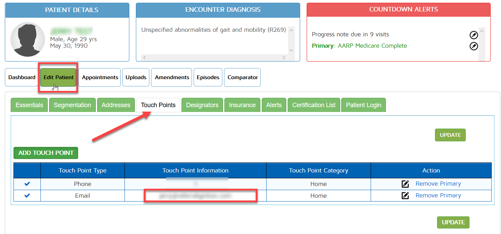
Task: Go to the Appointments section
Action: [100, 77]
